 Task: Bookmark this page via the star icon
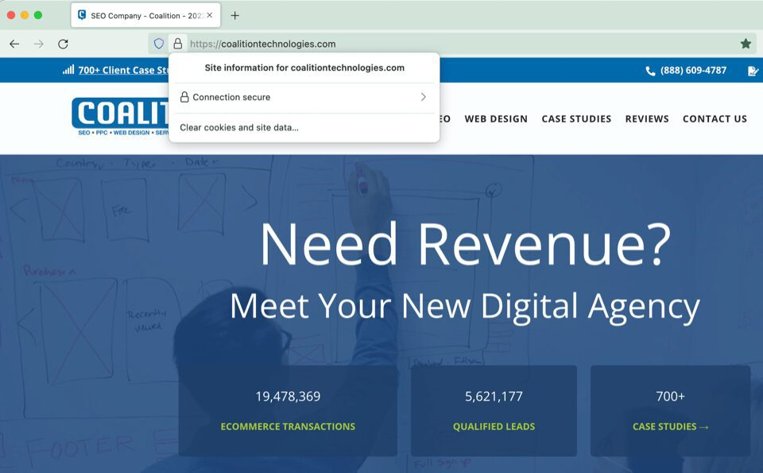pos(744,44)
